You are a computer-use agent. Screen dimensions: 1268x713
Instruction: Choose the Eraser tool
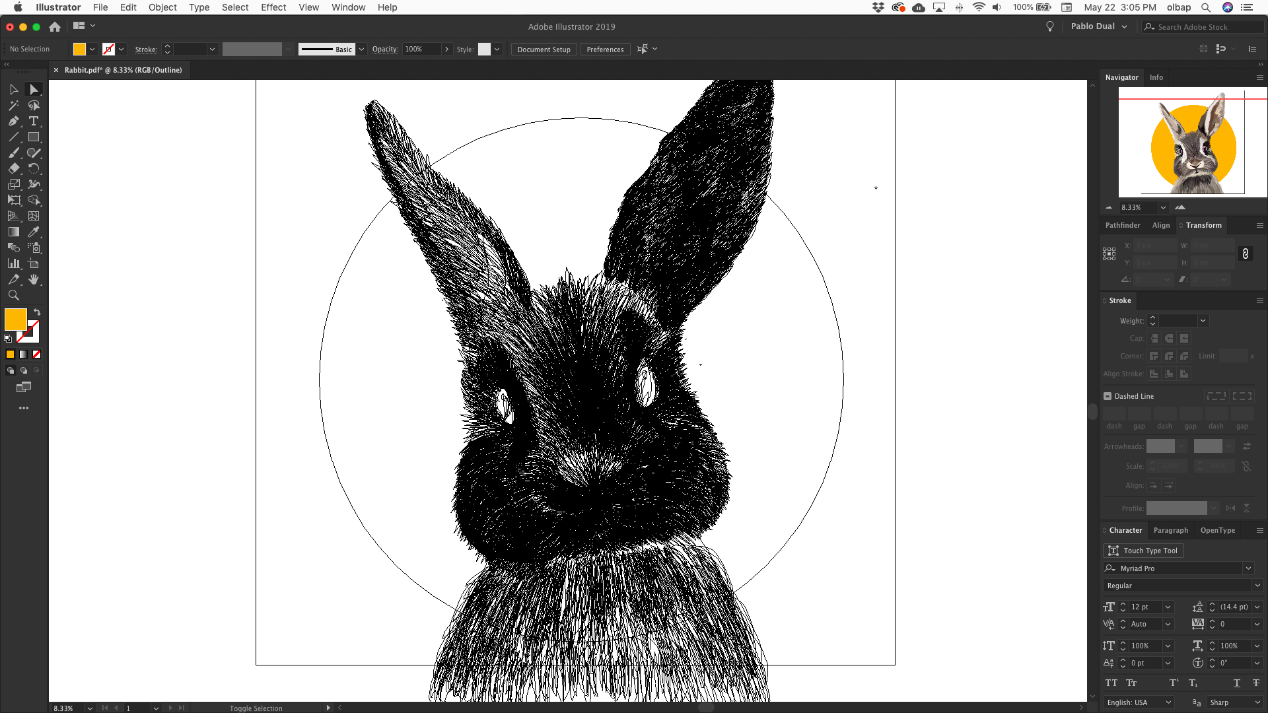click(14, 169)
